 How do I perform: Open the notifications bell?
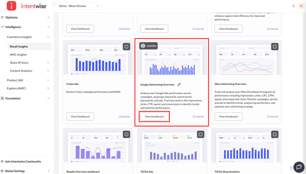[x=293, y=6]
